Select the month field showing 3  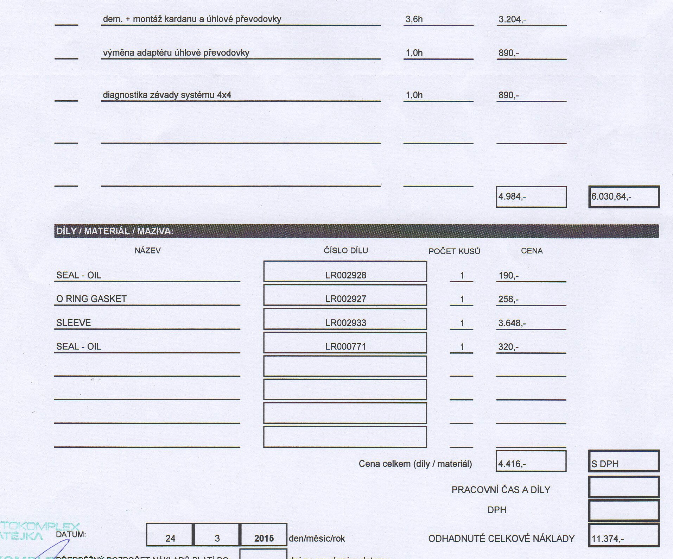tap(217, 535)
